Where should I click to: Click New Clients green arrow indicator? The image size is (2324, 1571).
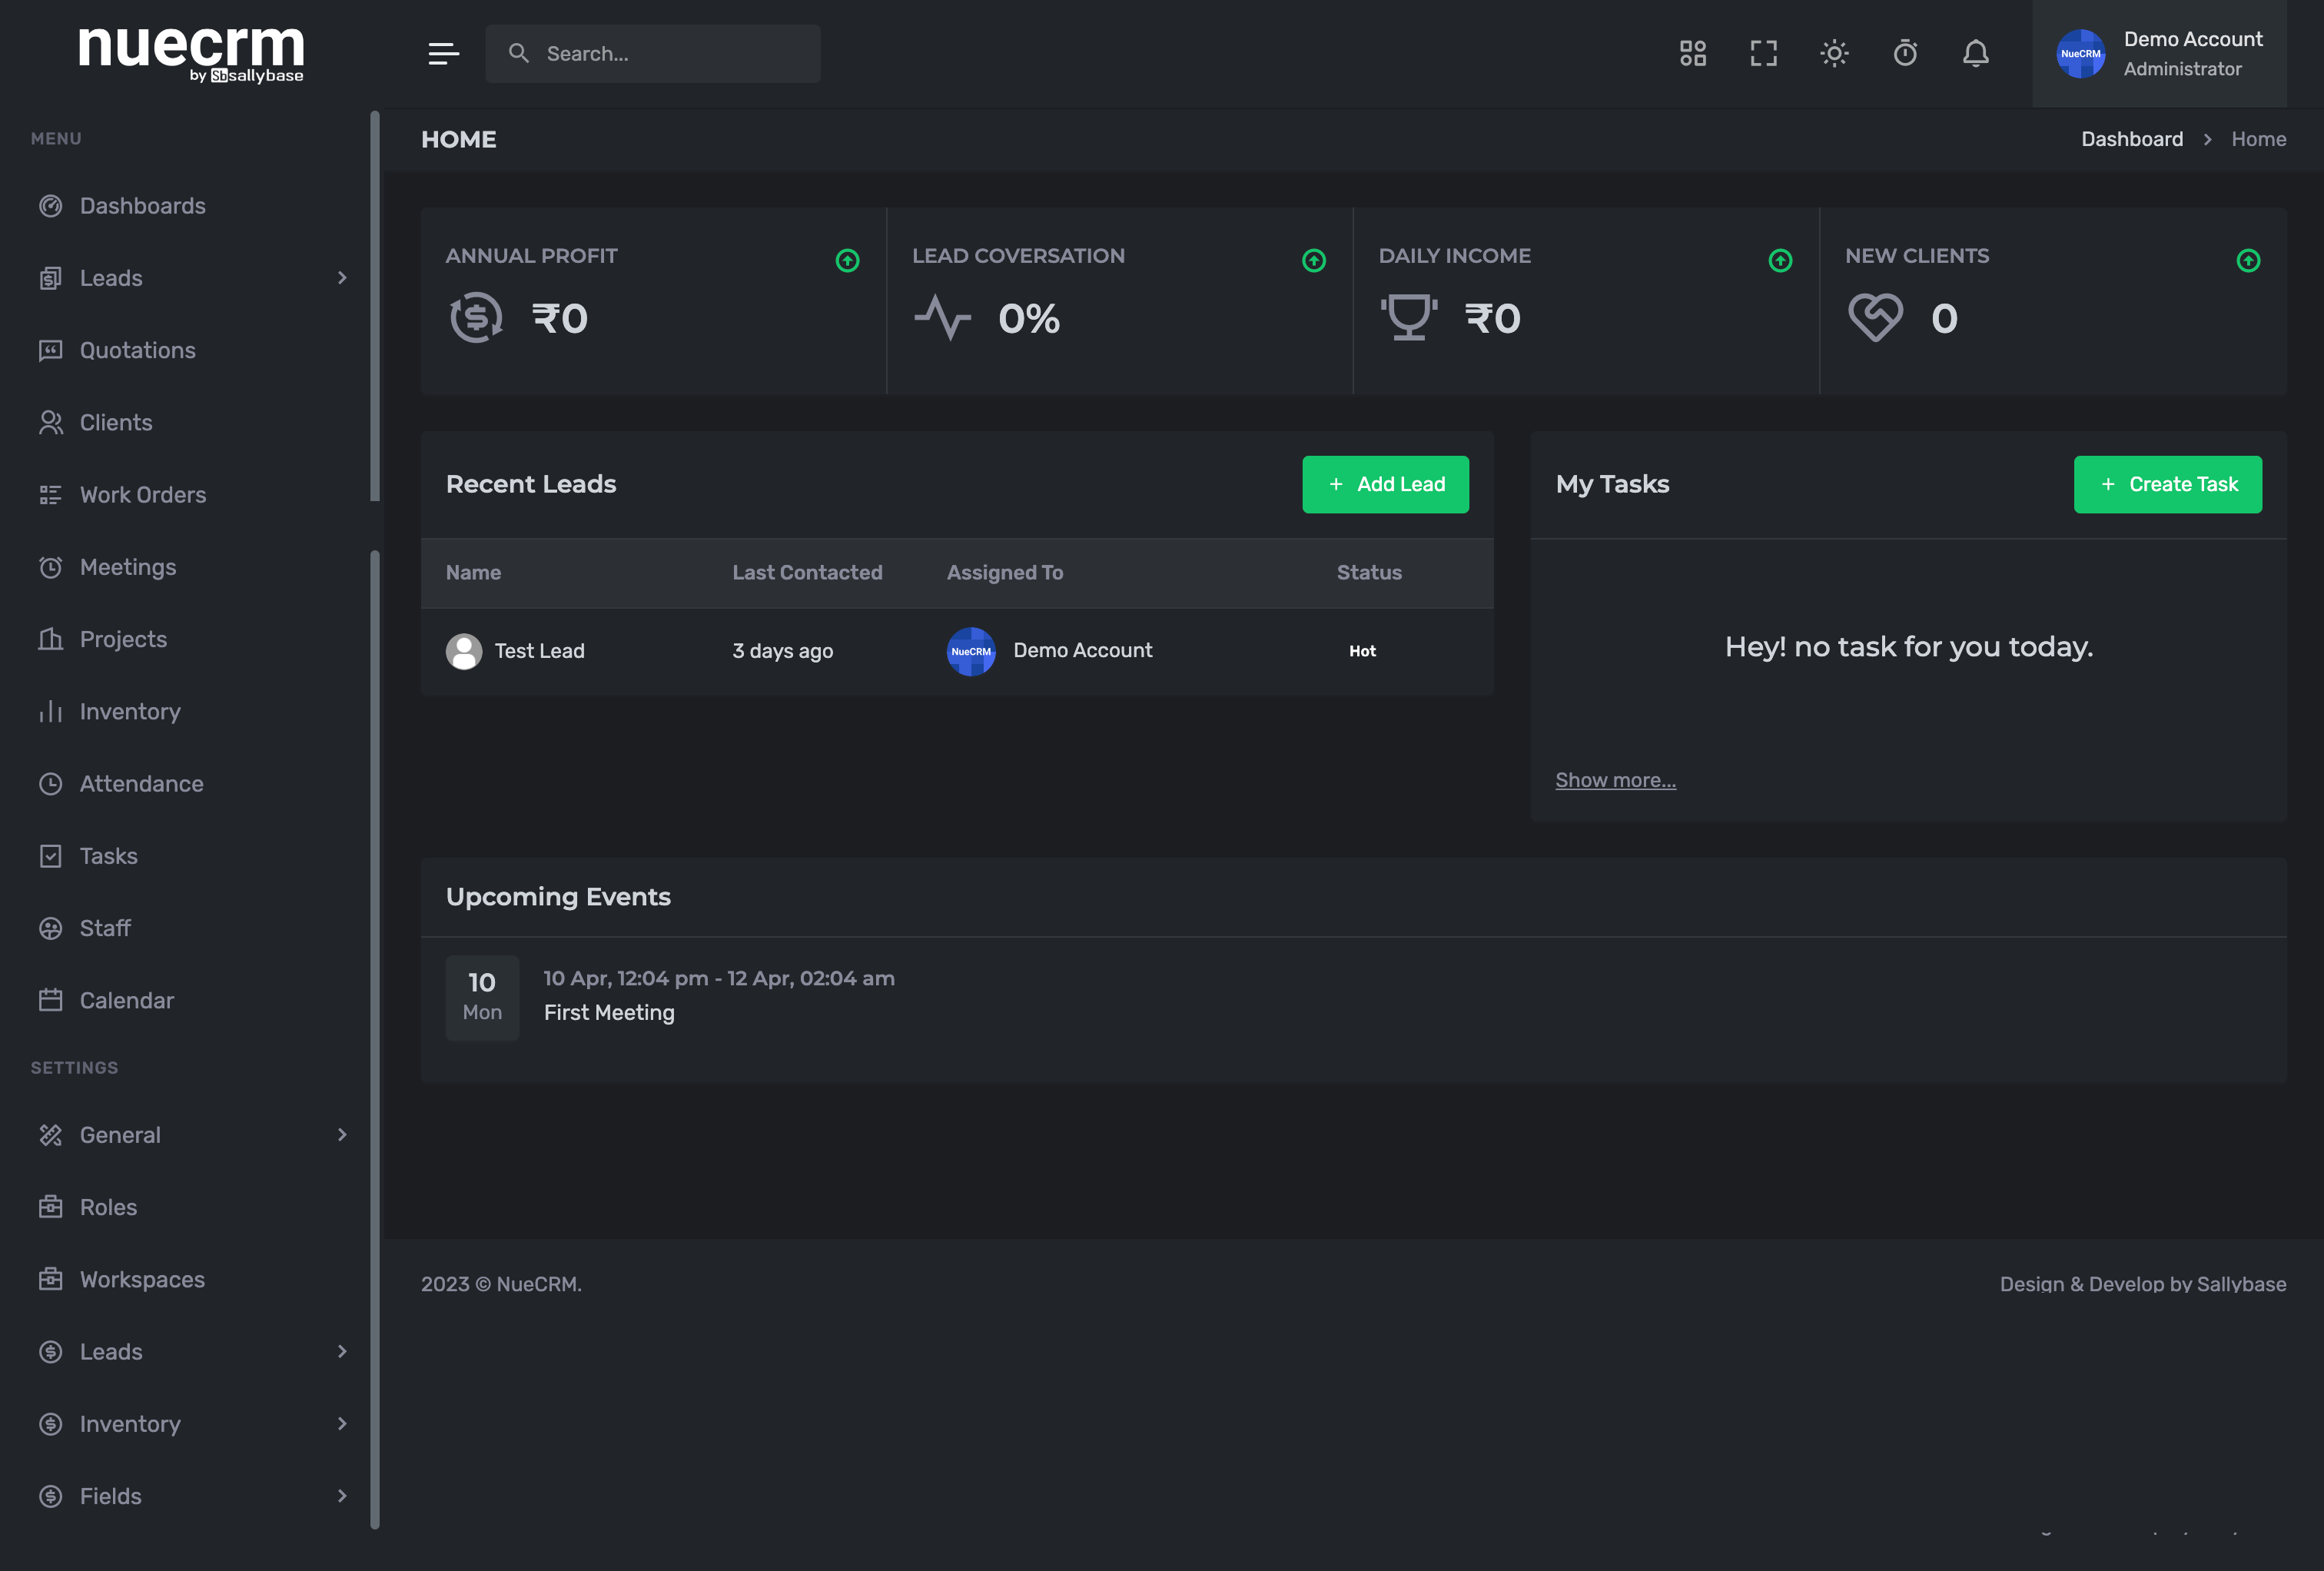[x=2248, y=261]
